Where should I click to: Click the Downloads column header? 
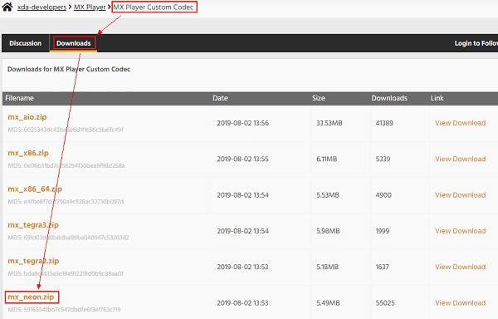pos(389,98)
